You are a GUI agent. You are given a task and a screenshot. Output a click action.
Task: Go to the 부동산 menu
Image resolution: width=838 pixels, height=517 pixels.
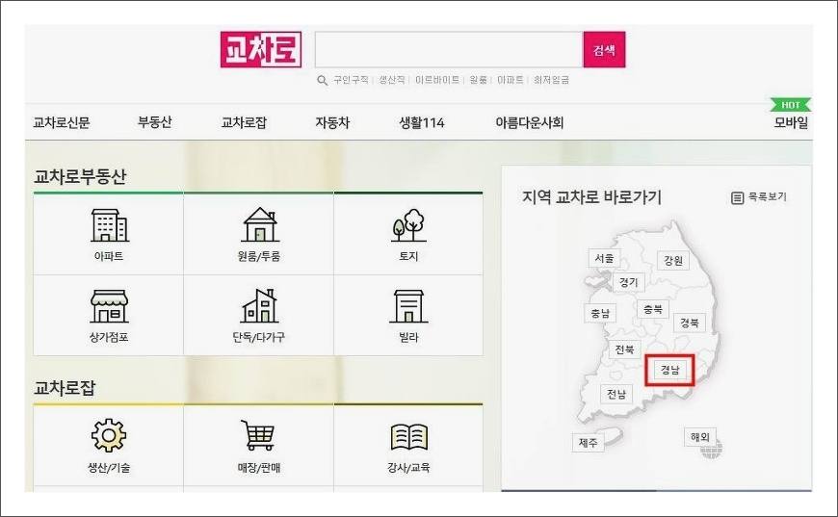coord(154,121)
